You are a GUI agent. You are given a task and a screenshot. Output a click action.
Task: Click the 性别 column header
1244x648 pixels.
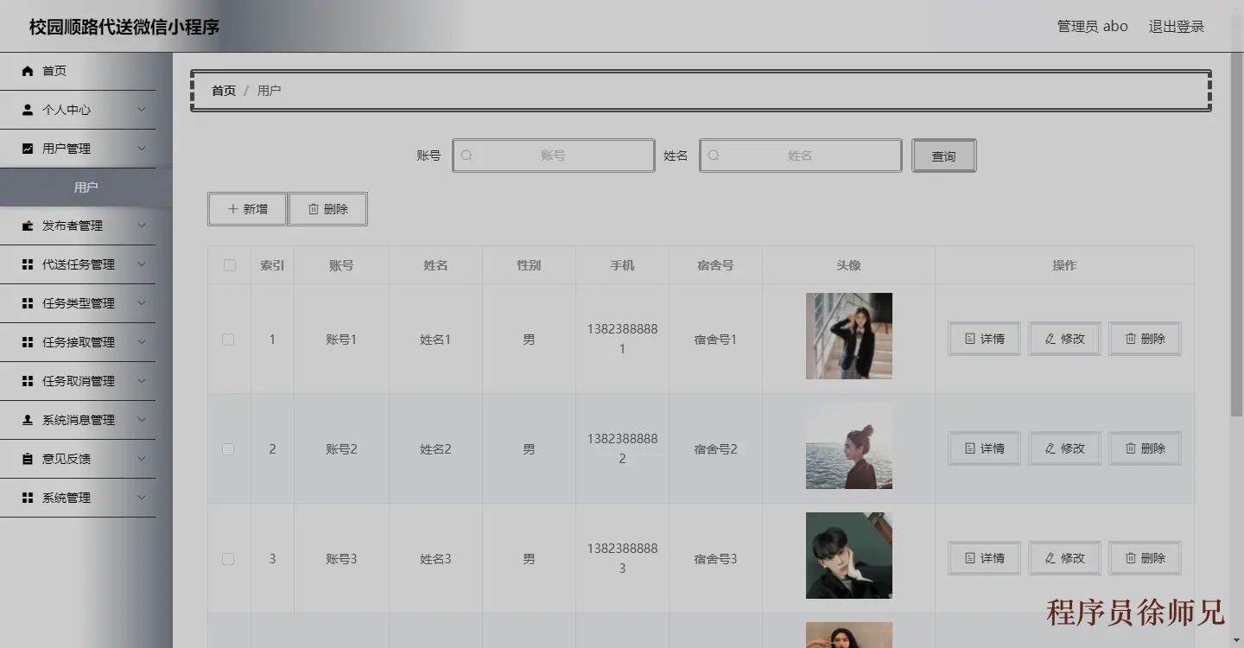click(529, 265)
